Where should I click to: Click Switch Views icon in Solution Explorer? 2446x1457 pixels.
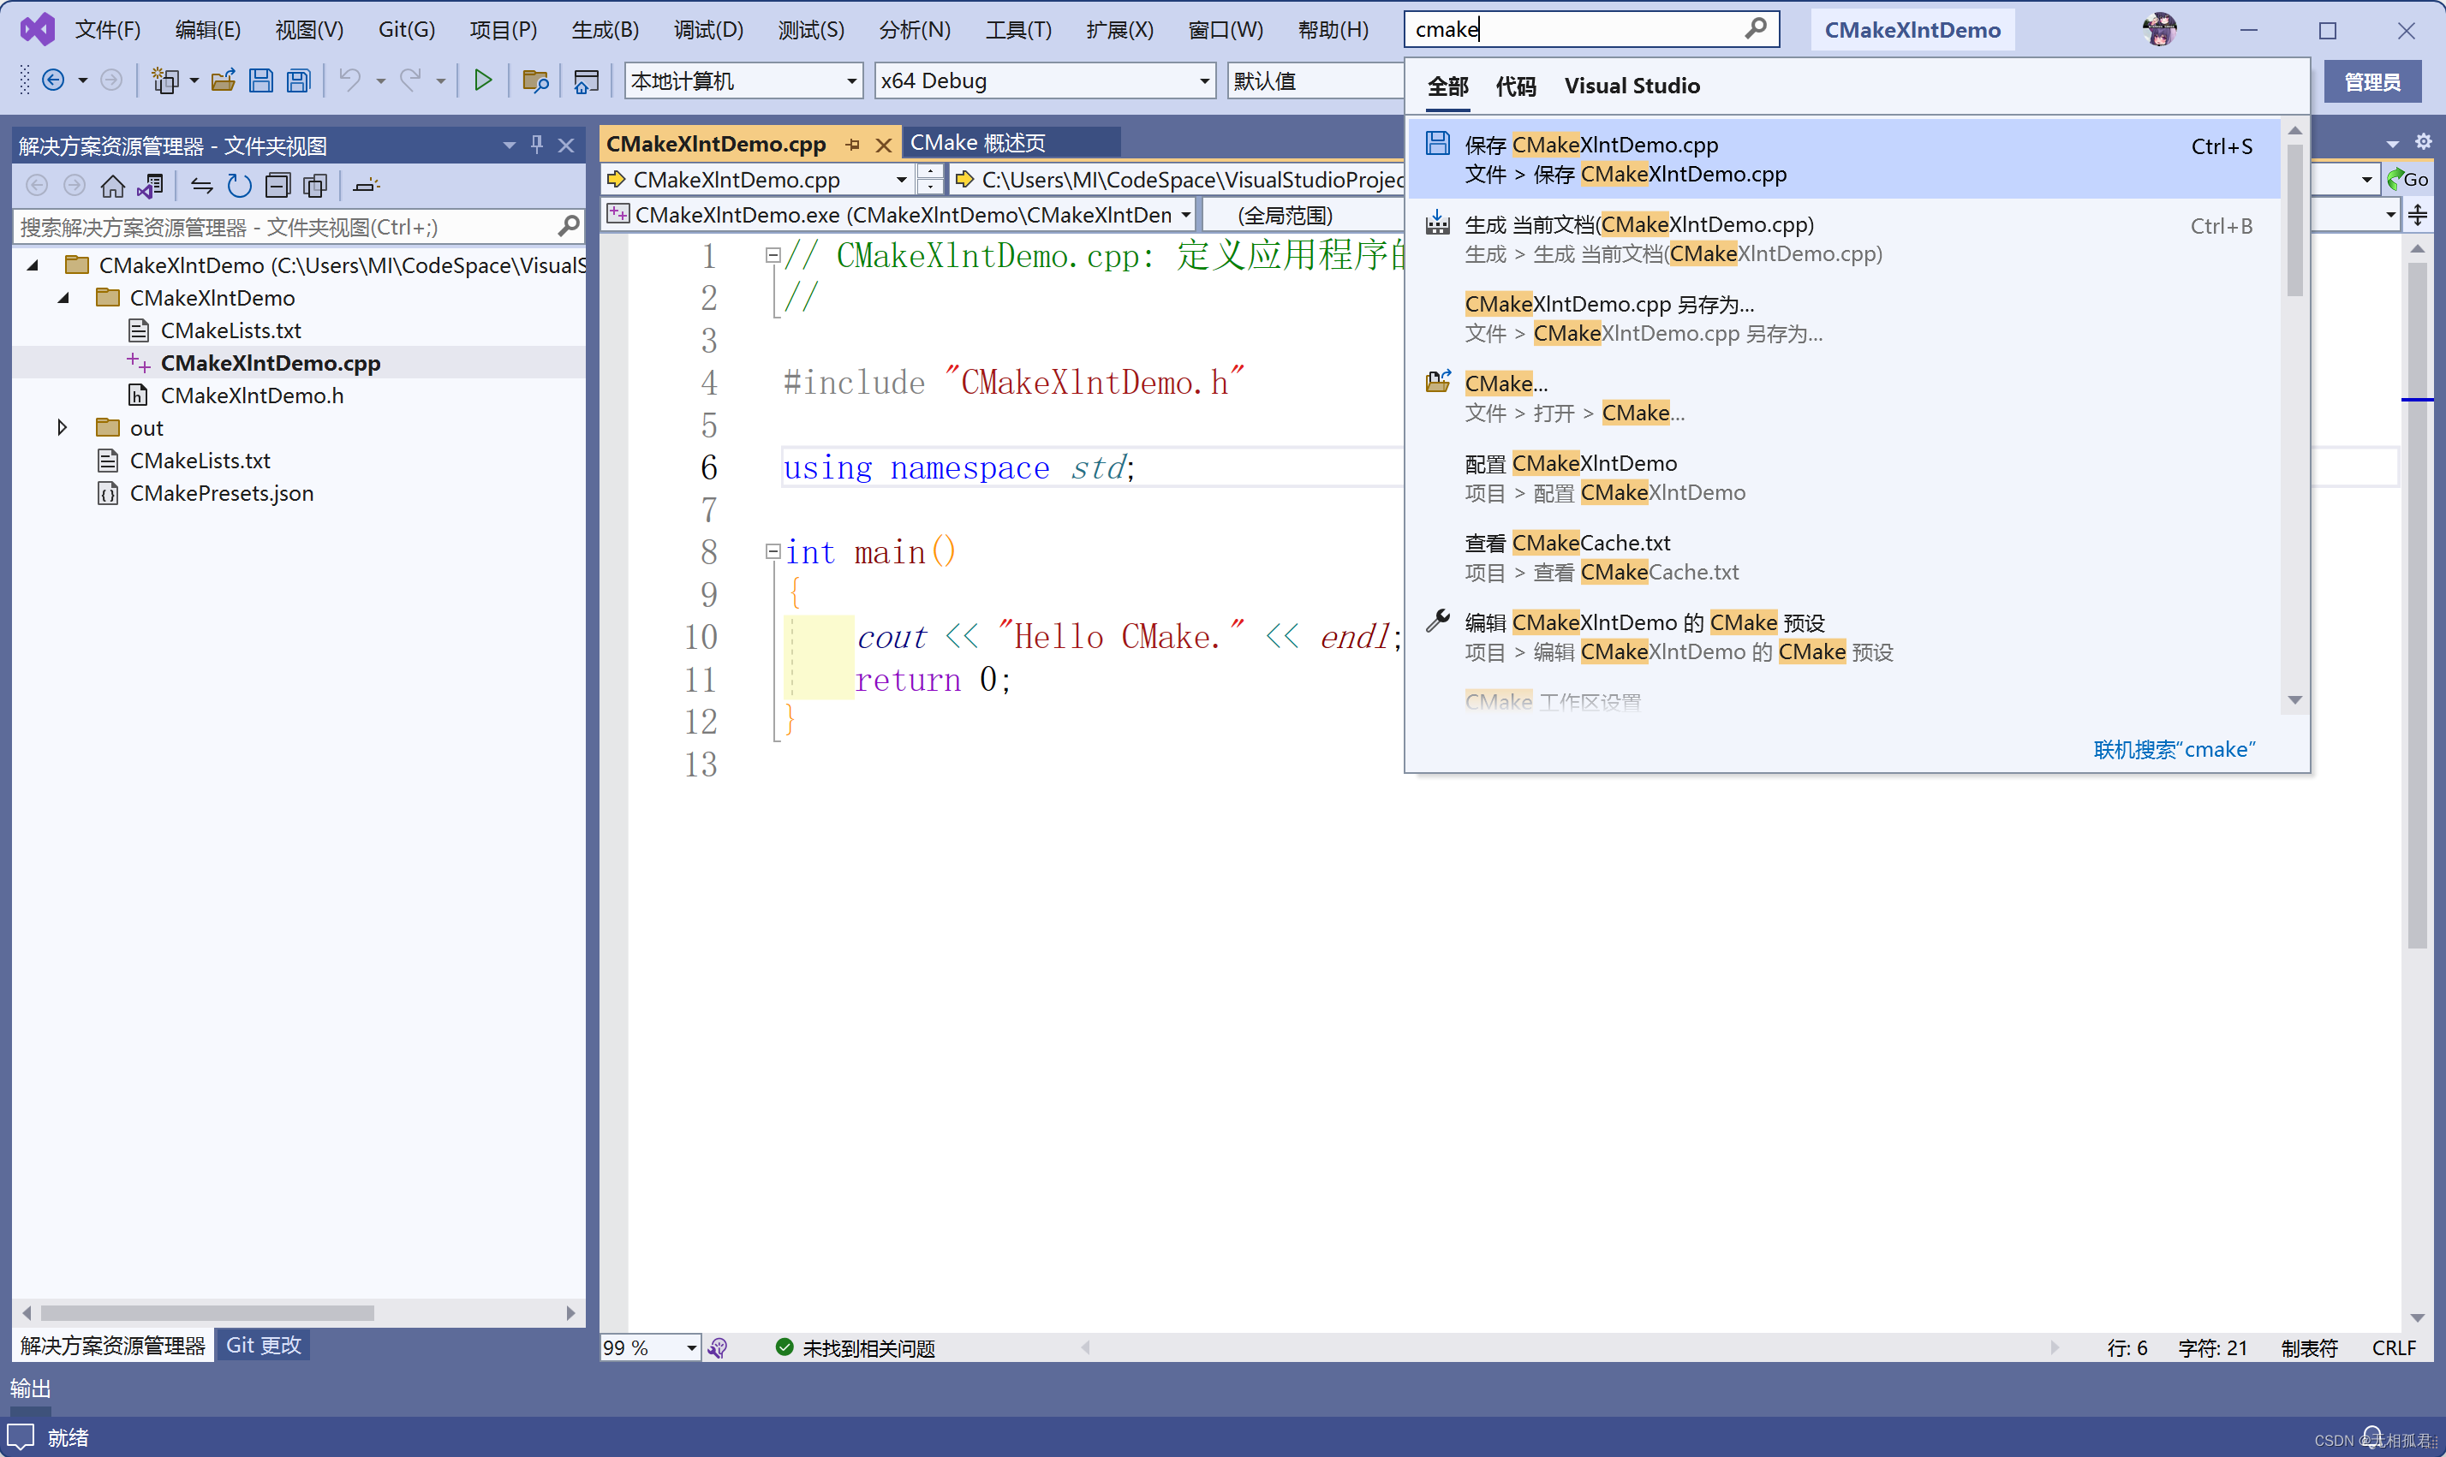152,186
